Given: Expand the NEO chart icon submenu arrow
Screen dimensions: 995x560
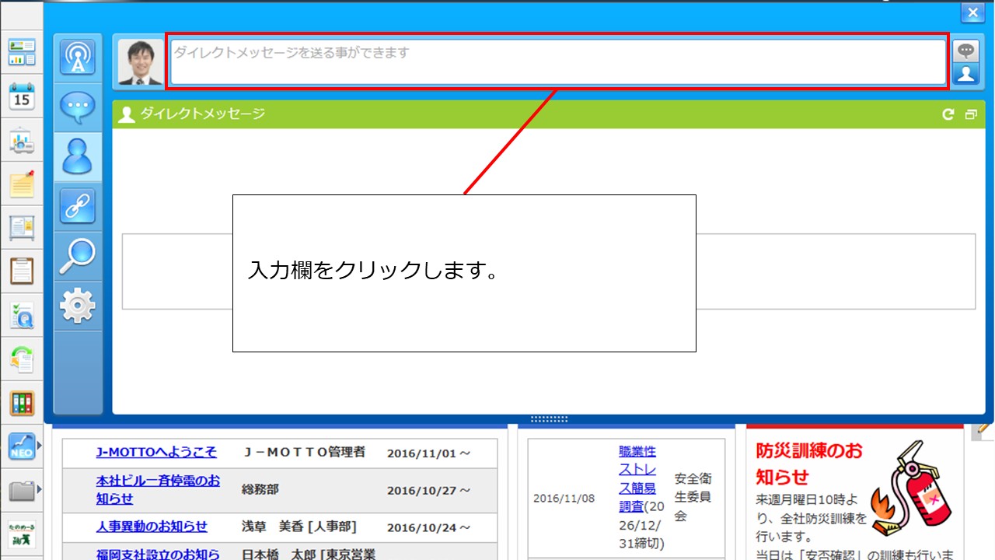Looking at the screenshot, I should [x=39, y=446].
